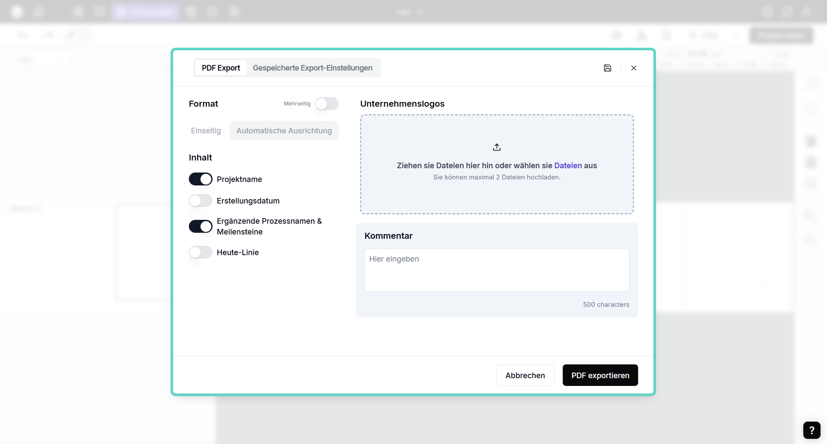Enable the Heute-Linie toggle
827x444 pixels.
(201, 252)
